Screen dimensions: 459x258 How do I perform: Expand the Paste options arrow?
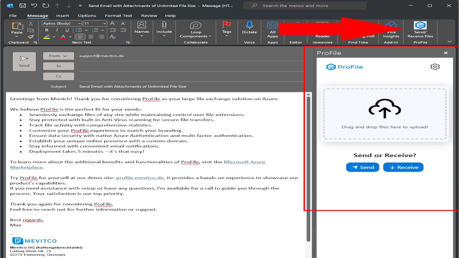coord(16,36)
